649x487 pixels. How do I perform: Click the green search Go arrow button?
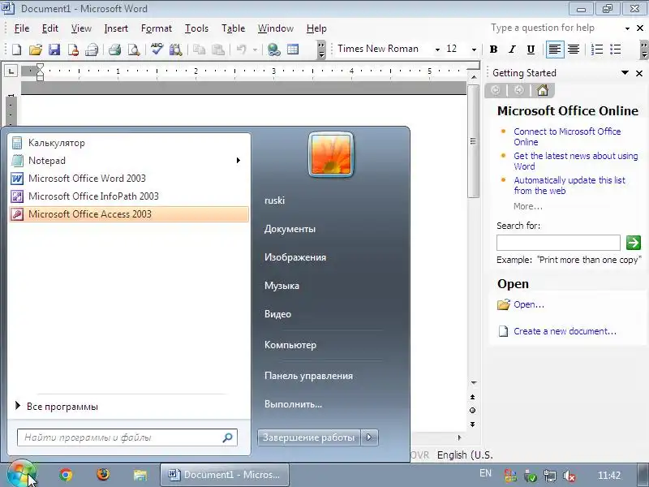pos(634,243)
